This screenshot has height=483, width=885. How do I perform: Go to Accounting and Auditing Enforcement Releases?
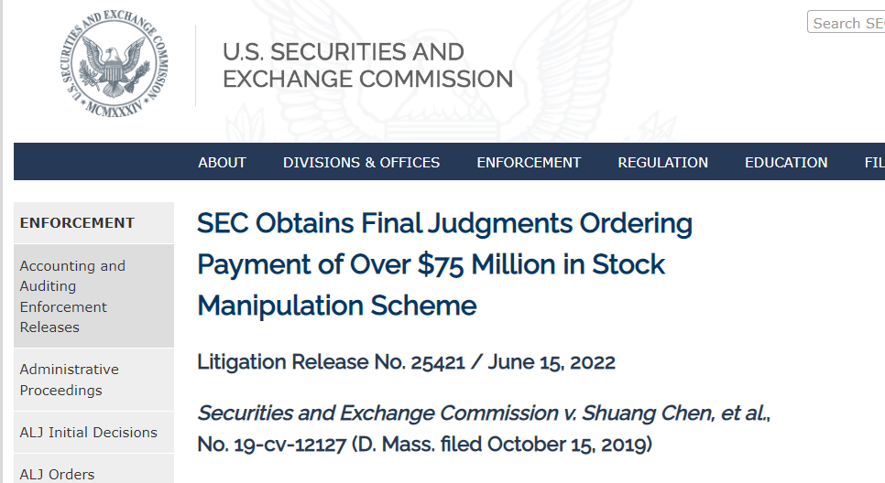(x=72, y=296)
